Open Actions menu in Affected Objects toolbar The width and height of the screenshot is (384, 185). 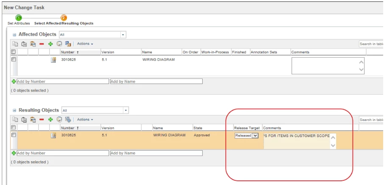(x=85, y=44)
